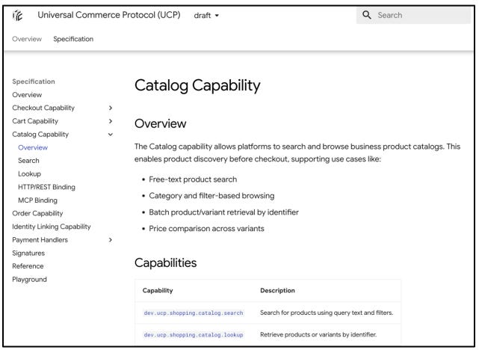
Task: Select the Overview sub-item under Catalog Capability
Action: point(33,147)
